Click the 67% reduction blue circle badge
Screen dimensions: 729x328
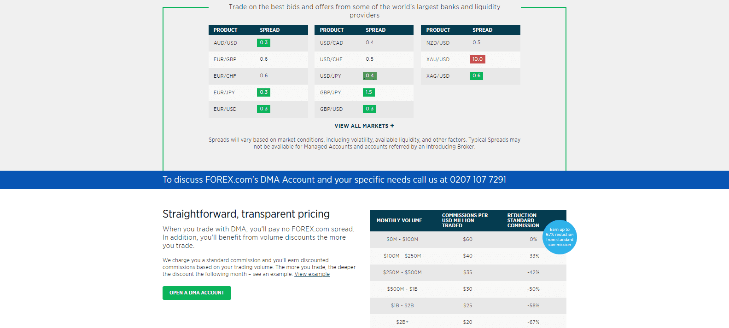(560, 237)
